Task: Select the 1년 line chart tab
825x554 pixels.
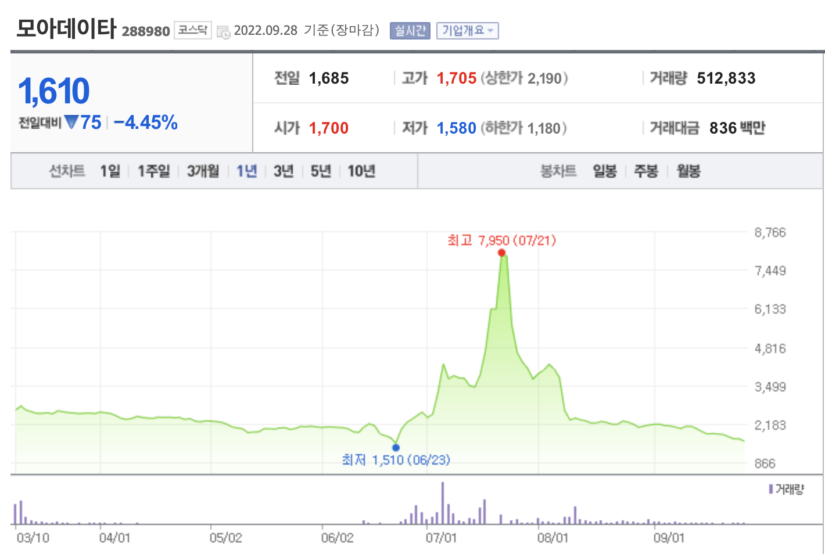Action: click(x=247, y=171)
